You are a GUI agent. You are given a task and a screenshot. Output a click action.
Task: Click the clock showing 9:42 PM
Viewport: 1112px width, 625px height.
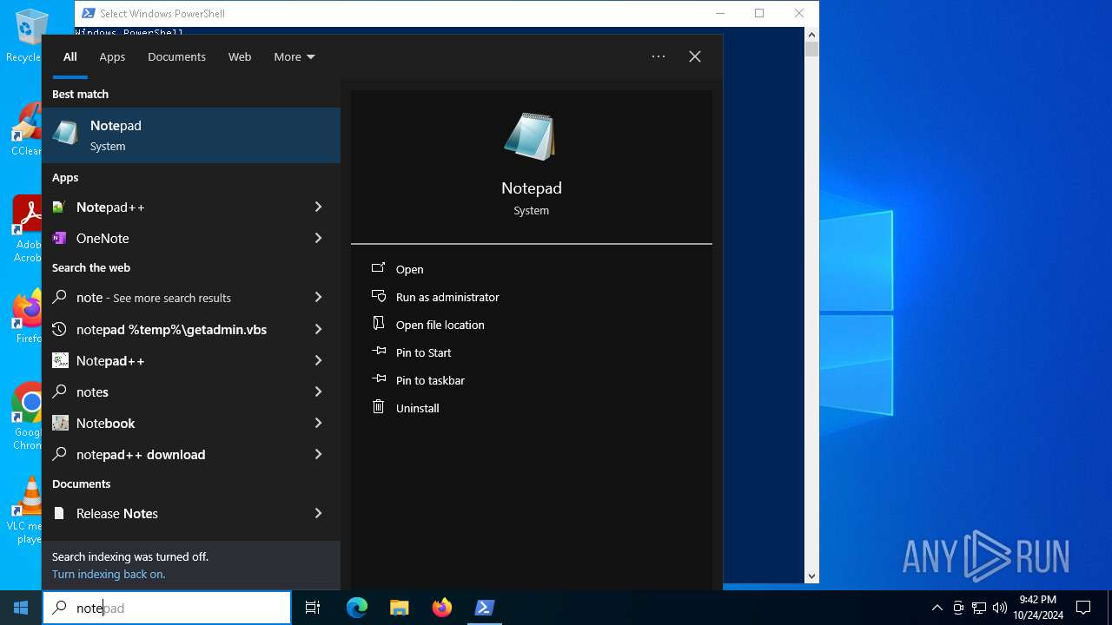(1037, 608)
